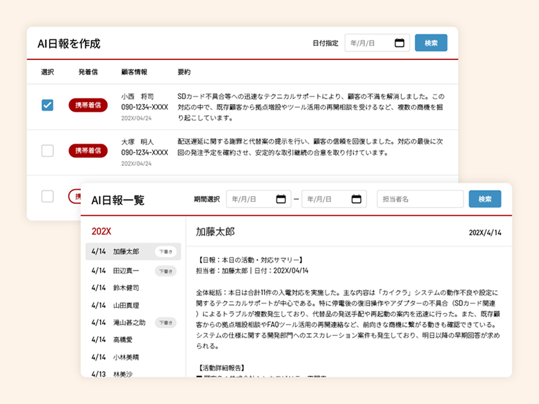Click AI日報を作成 panel title
Screen dimensions: 539x404
tap(69, 43)
